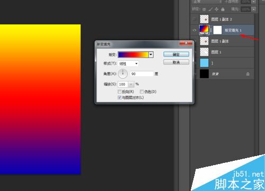
Task: Click the gradient-filled canvas image
Action: click(40, 99)
